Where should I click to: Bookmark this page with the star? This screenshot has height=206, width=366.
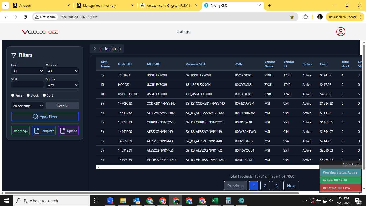click(292, 17)
